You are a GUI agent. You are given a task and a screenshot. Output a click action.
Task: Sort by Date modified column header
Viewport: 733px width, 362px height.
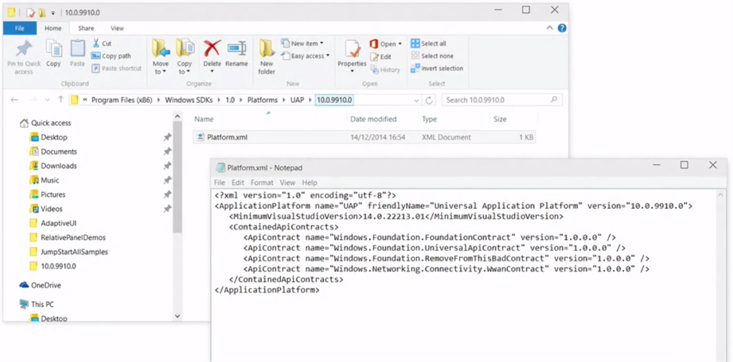pyautogui.click(x=374, y=119)
